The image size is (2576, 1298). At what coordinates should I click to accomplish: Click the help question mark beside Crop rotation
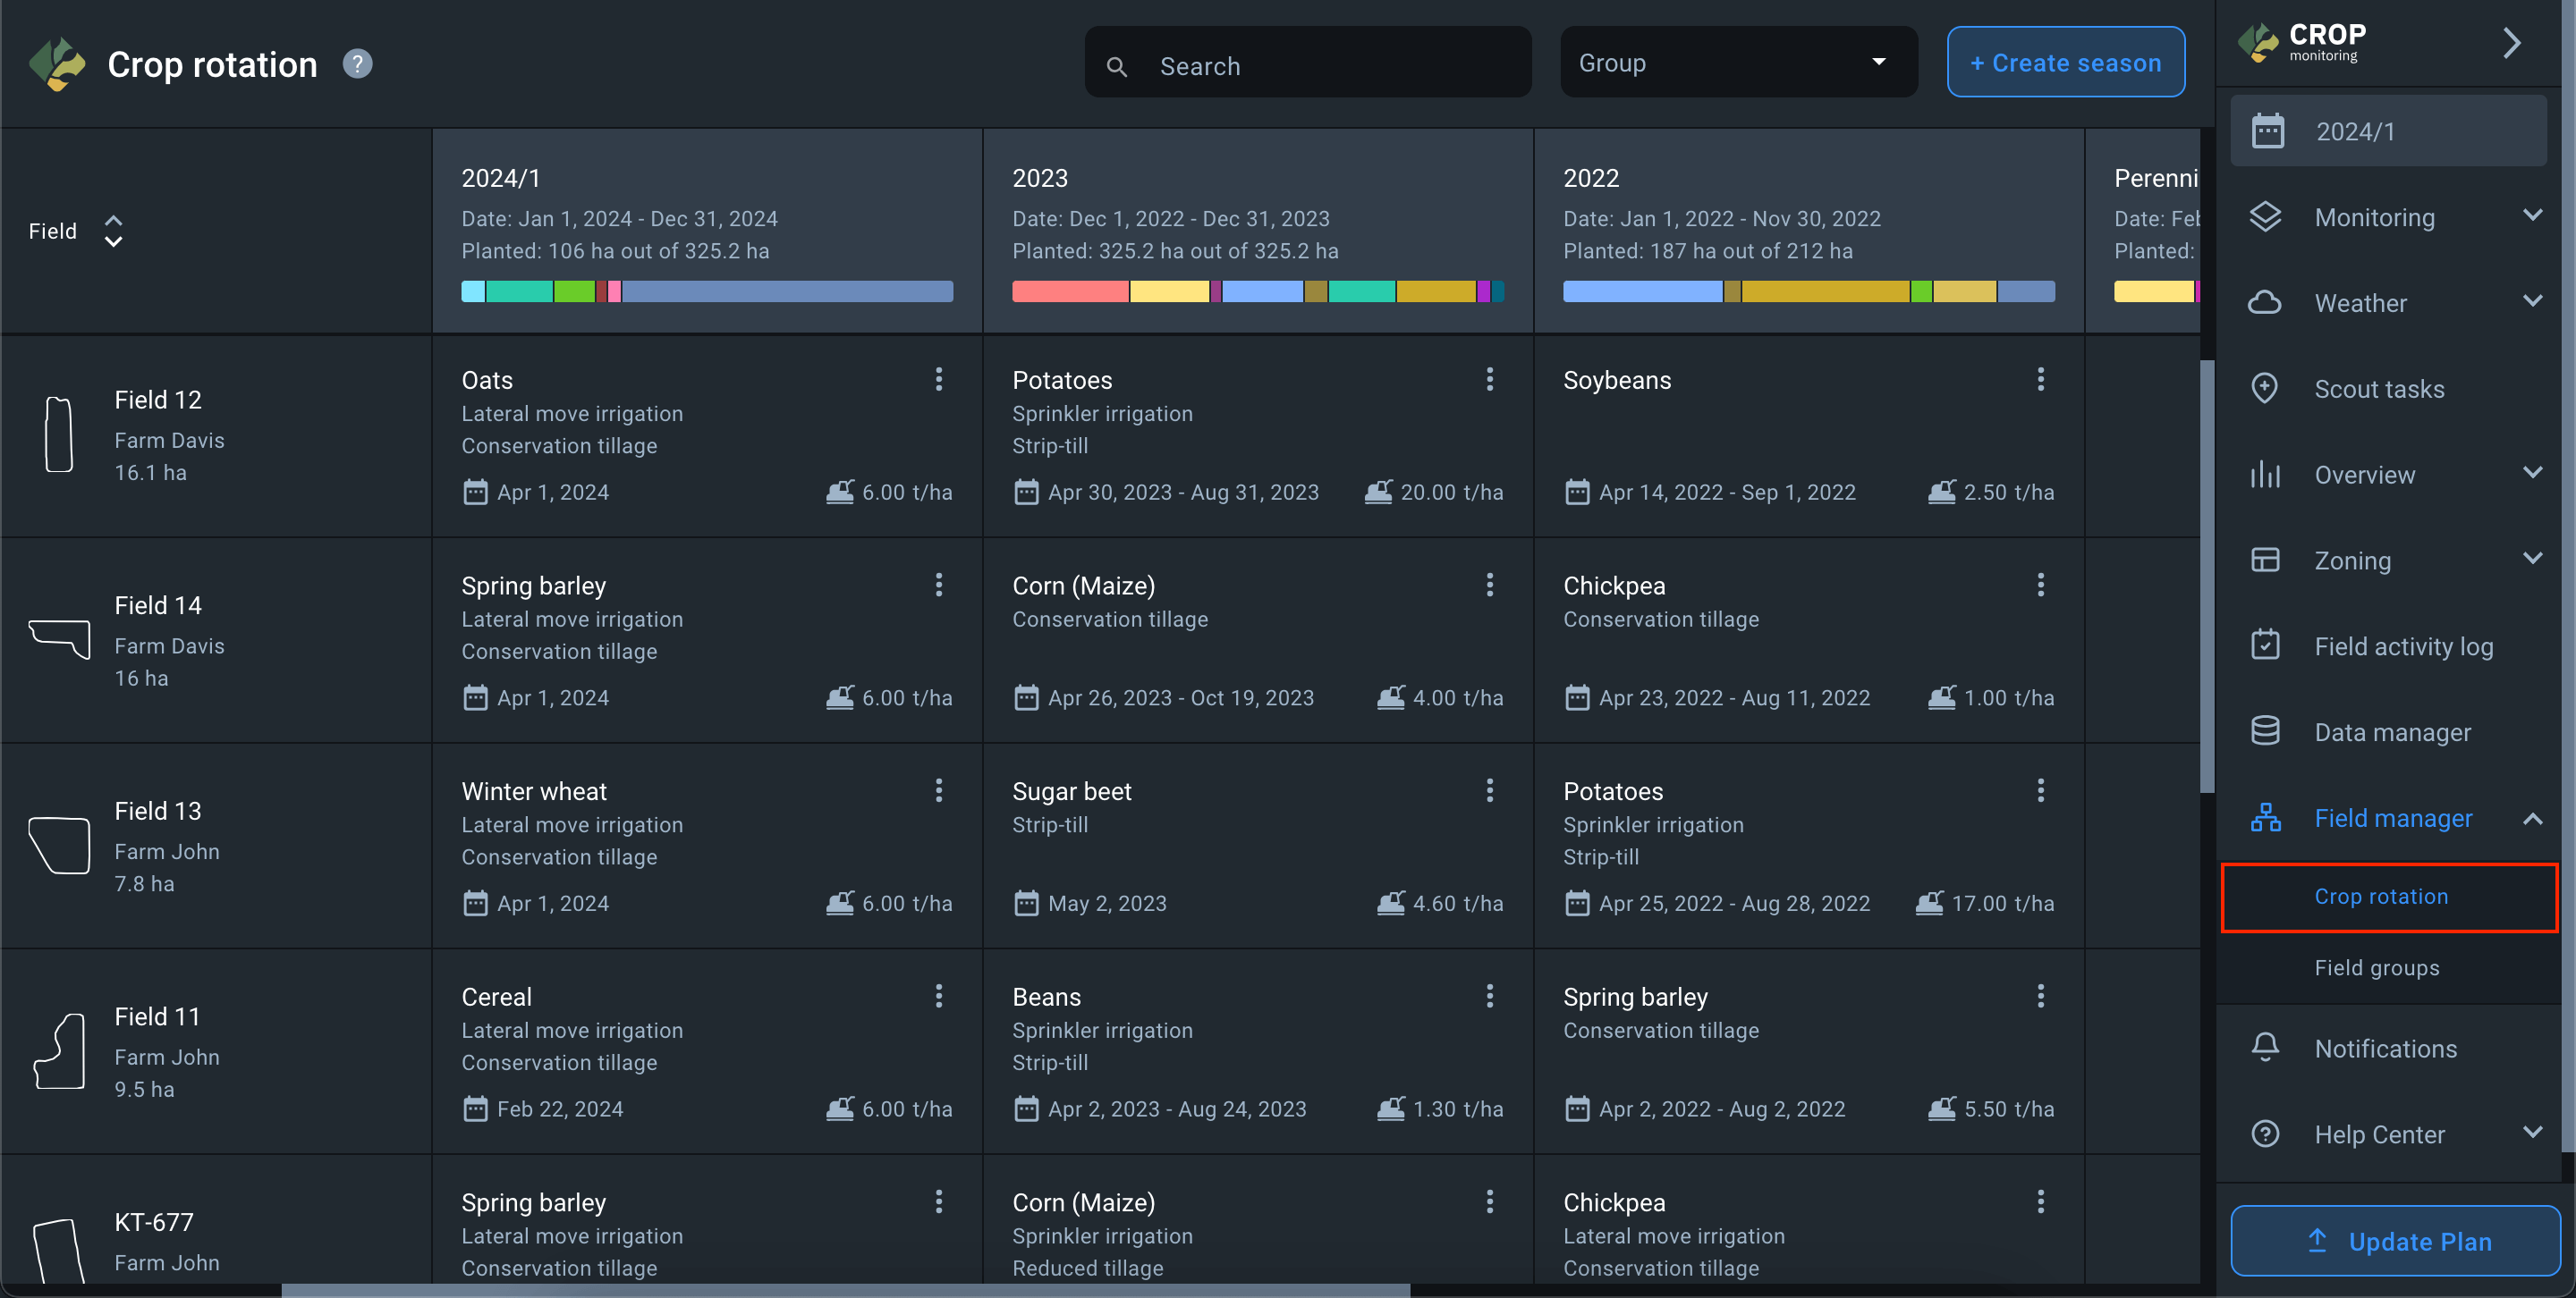click(357, 64)
